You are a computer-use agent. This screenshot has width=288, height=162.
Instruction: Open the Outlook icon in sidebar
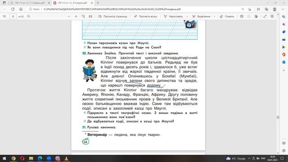pos(284,62)
